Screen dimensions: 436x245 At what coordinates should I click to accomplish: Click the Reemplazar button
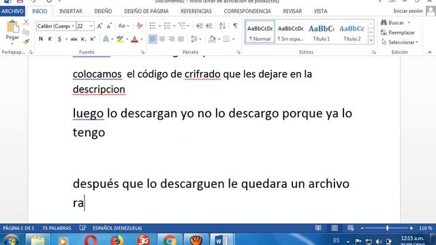(398, 33)
